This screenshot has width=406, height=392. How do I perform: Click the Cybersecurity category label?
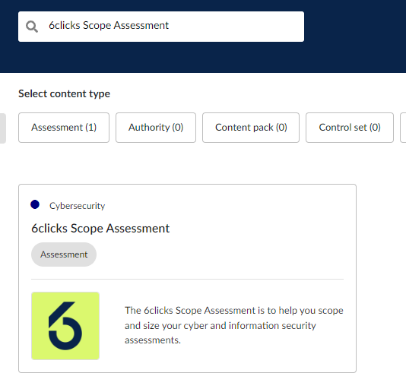[77, 206]
